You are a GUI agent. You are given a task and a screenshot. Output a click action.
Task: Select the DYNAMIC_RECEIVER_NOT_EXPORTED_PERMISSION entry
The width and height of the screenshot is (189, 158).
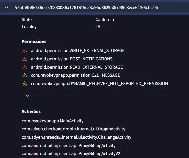(99, 84)
